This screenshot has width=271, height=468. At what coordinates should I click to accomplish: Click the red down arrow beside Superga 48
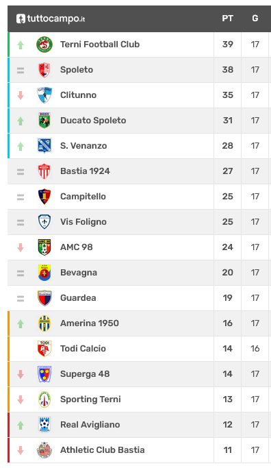tap(21, 374)
